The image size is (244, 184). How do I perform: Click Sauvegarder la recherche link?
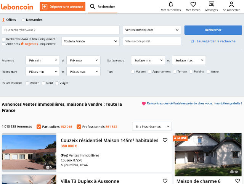[216, 41]
